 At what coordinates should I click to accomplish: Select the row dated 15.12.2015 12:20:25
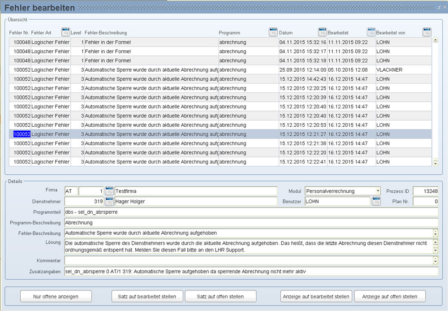tap(220, 88)
